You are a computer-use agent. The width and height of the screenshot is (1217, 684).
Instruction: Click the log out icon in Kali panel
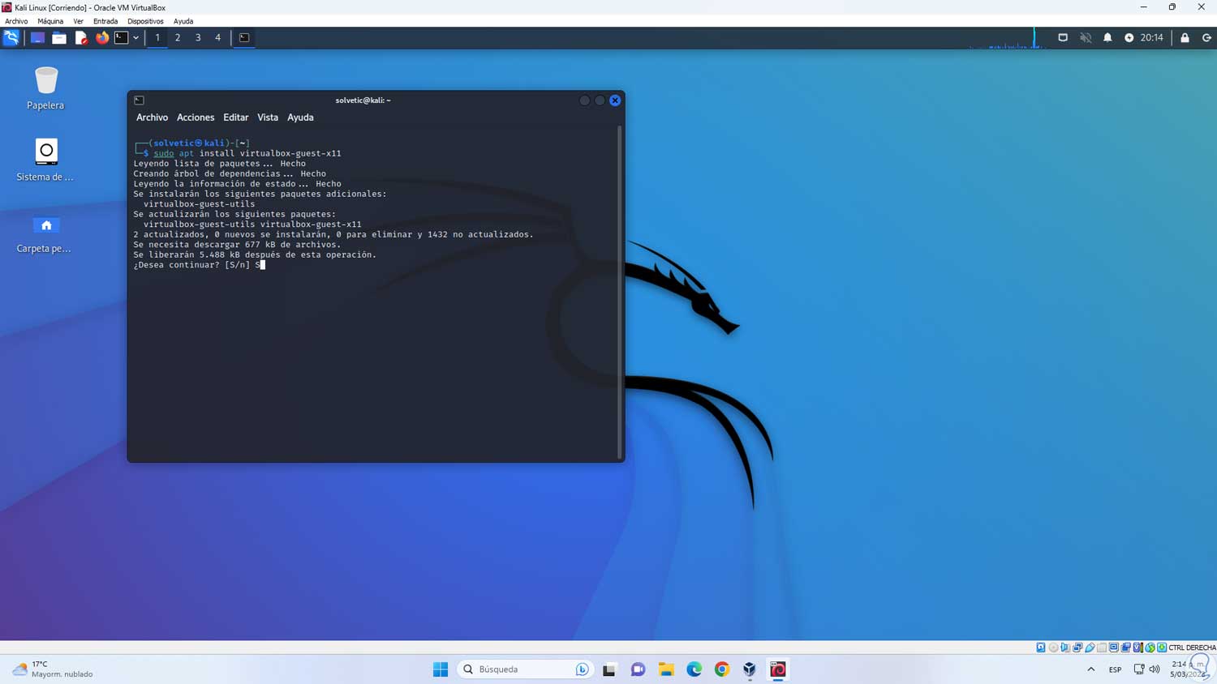click(1206, 37)
